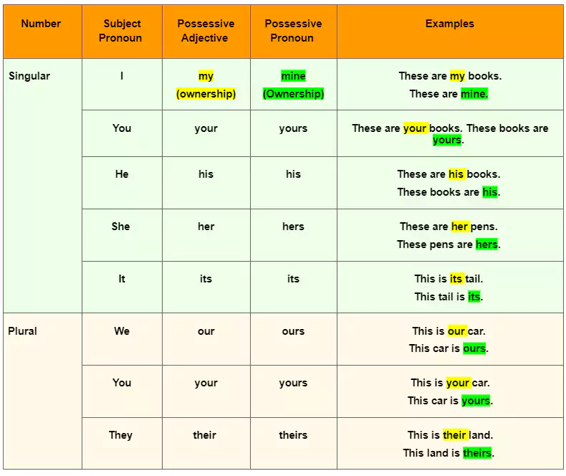The height and width of the screenshot is (476, 566).
Task: Click the example "This car is ours."
Action: (x=449, y=348)
